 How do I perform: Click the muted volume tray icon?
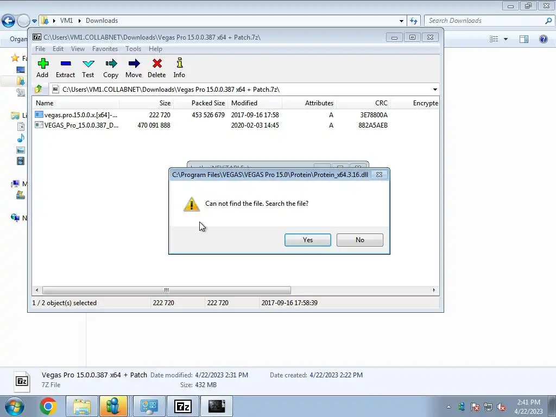(501, 407)
